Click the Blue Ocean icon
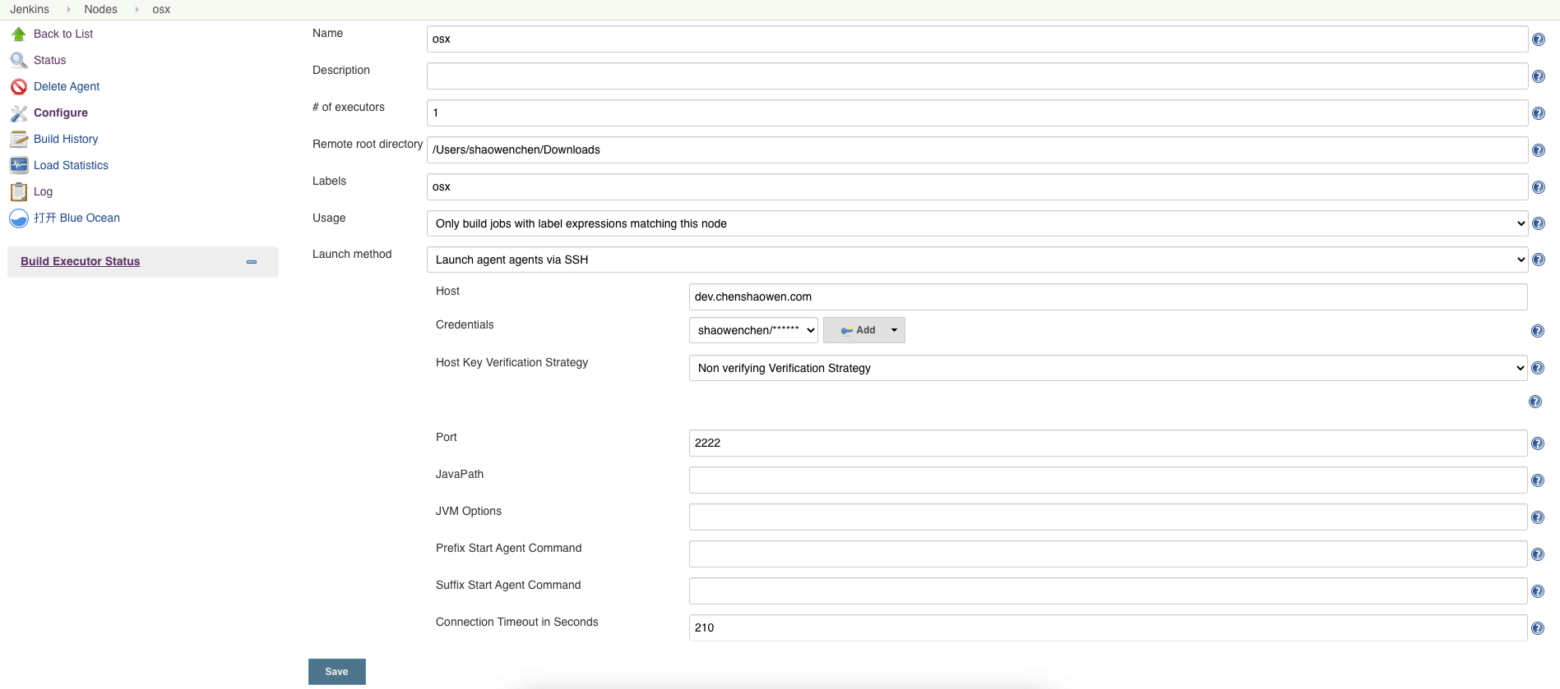This screenshot has width=1560, height=689. tap(18, 218)
